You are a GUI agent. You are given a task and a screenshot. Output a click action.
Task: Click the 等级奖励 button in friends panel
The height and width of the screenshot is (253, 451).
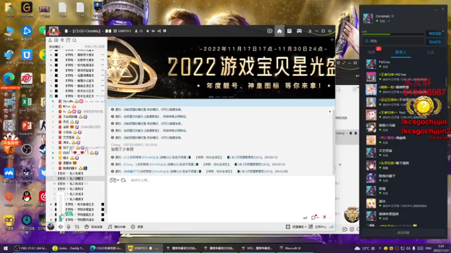point(435,34)
